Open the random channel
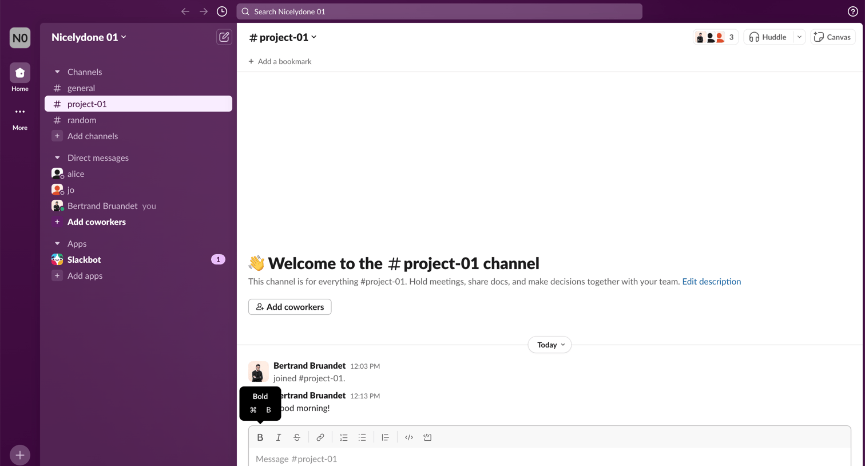865x466 pixels. click(138, 120)
